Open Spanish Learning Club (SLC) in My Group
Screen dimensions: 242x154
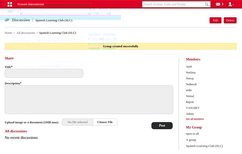pyautogui.click(x=204, y=146)
